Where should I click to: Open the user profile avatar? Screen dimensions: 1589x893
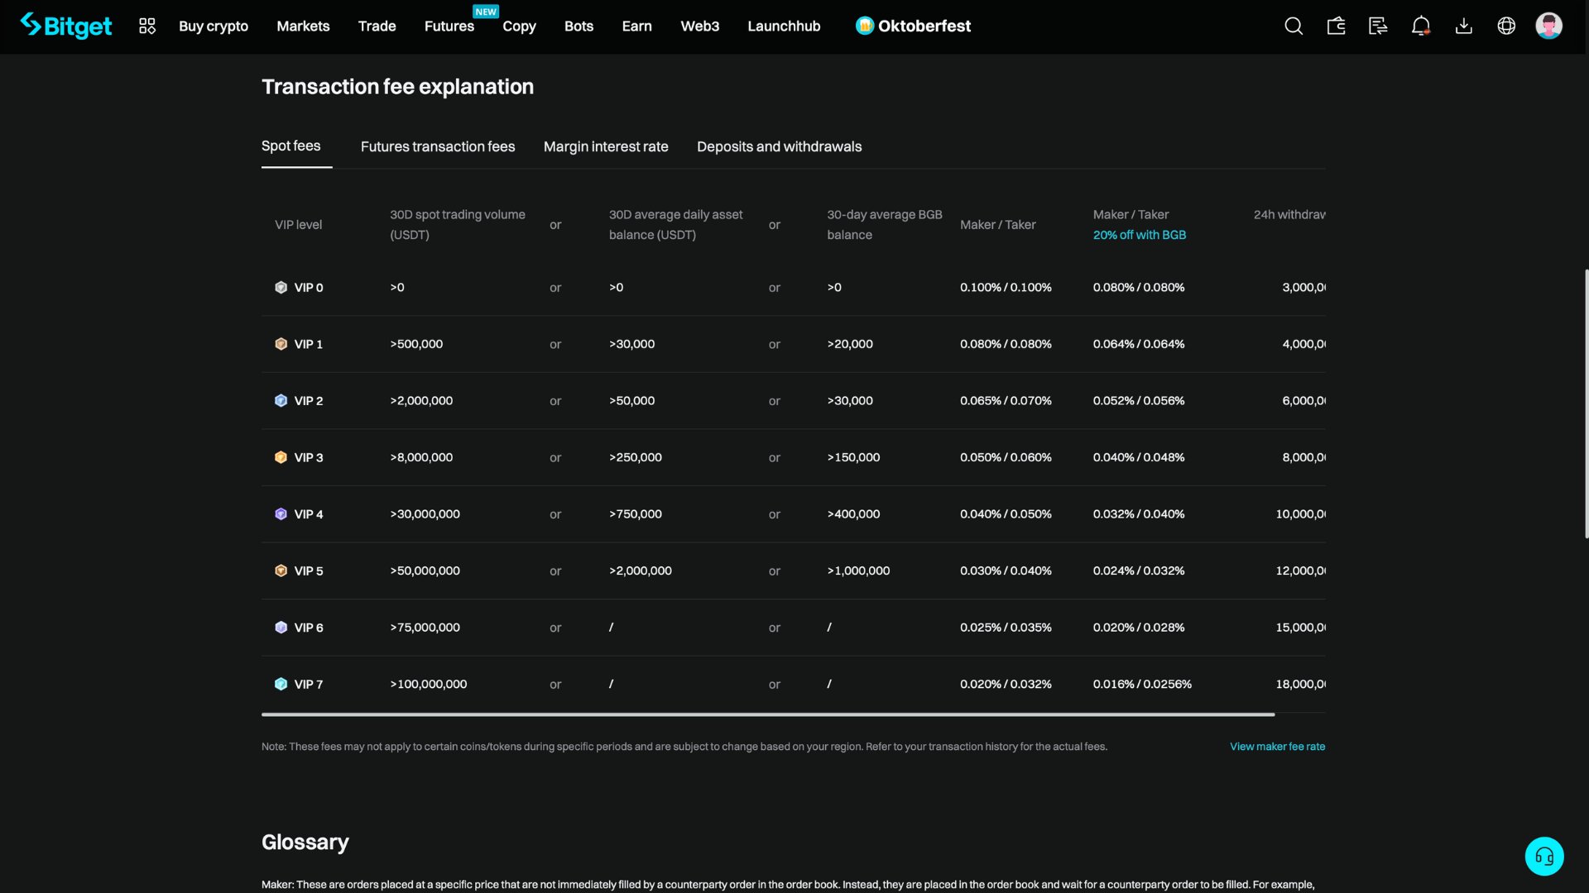(x=1548, y=26)
